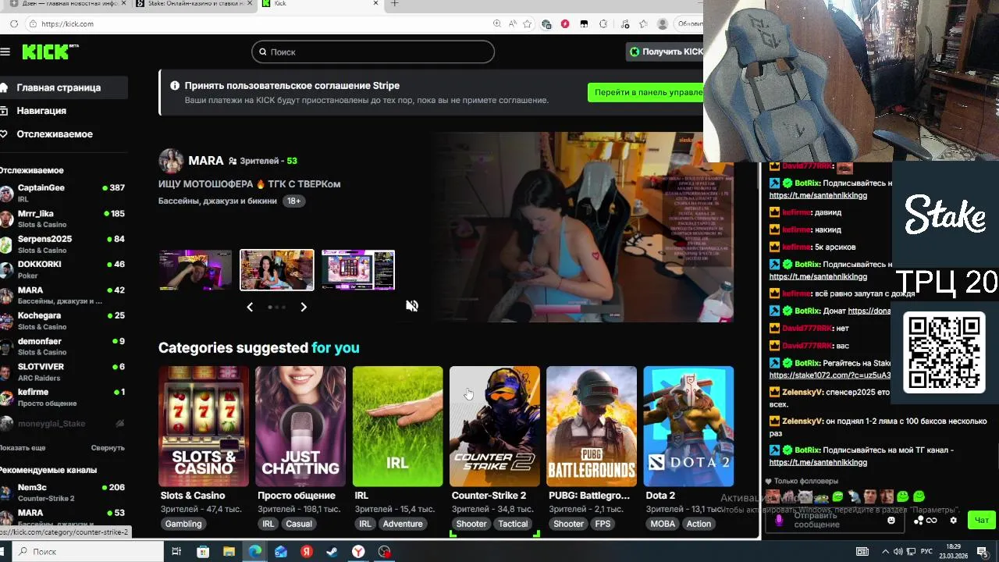This screenshot has height=562, width=999.
Task: Send message with green Чат button
Action: click(982, 521)
